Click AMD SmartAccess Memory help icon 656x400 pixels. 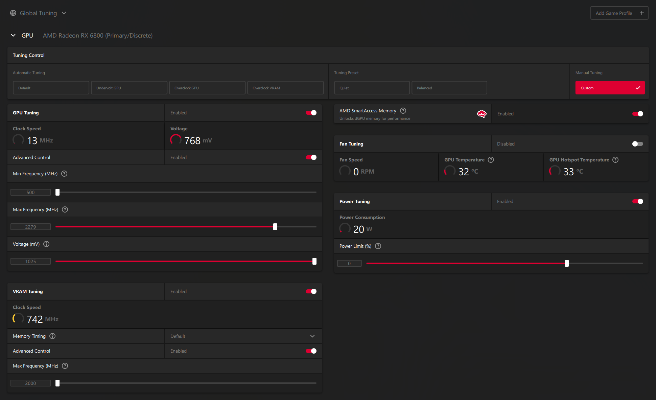(x=403, y=111)
